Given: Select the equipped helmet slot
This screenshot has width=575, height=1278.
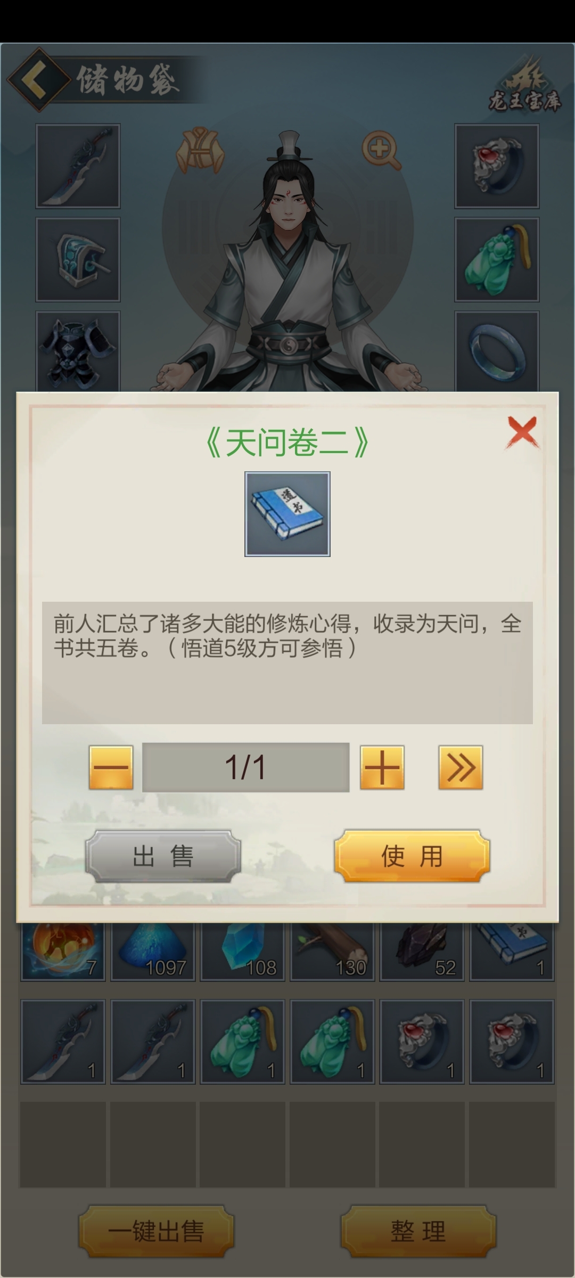Looking at the screenshot, I should (78, 259).
